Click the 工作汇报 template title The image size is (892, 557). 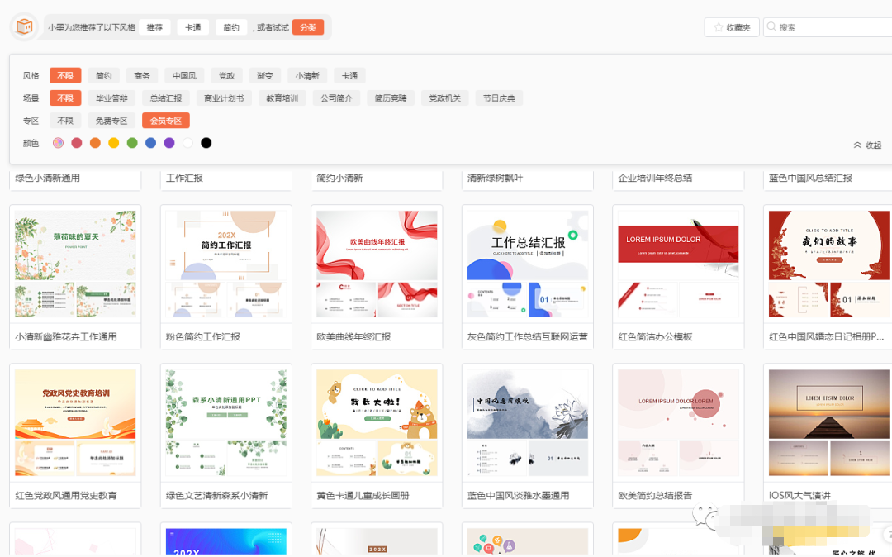pos(184,178)
